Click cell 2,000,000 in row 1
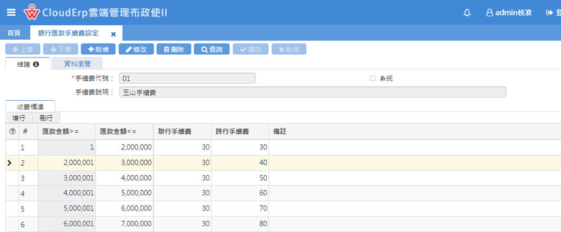 click(125, 147)
